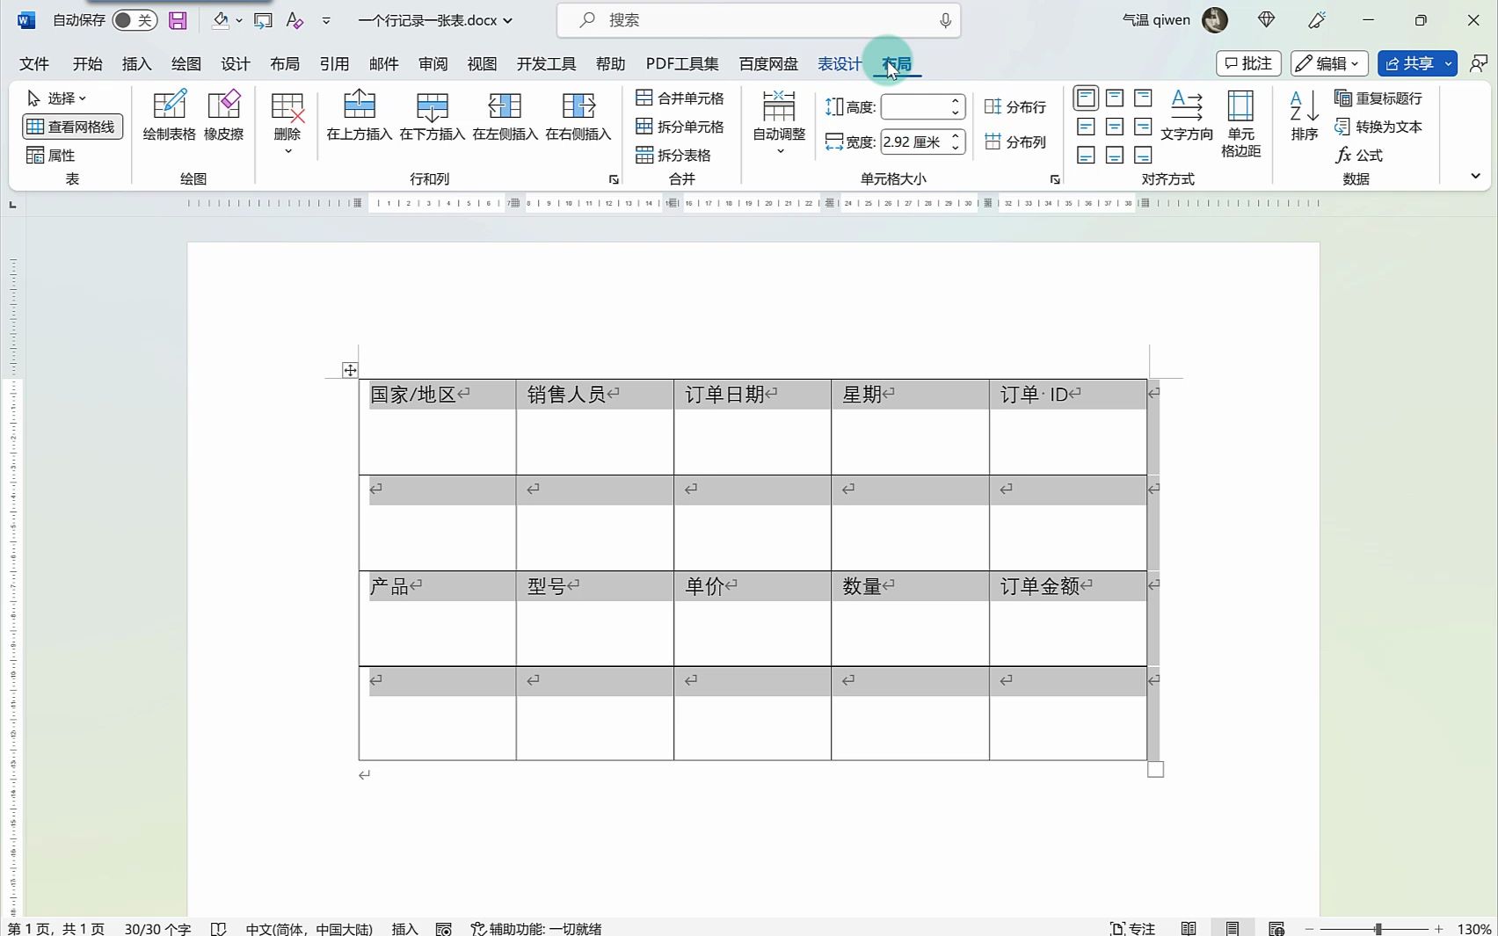1498x936 pixels.
Task: Increase cell width with the stepper arrow
Action: (x=956, y=136)
